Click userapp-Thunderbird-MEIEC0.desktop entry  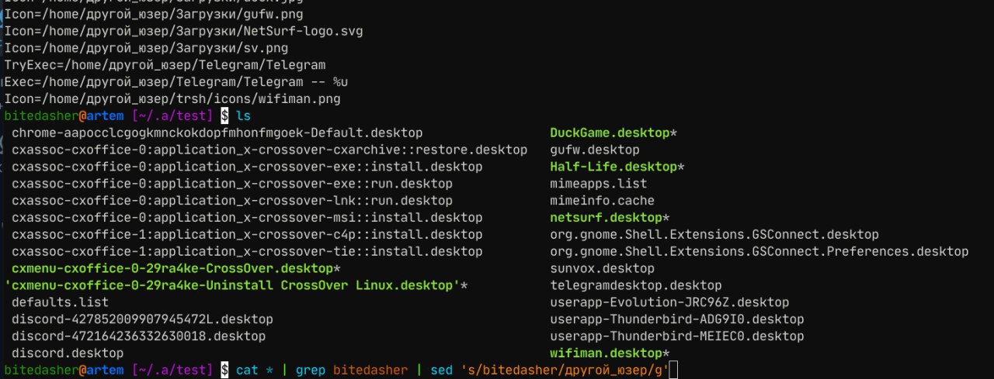pyautogui.click(x=677, y=336)
